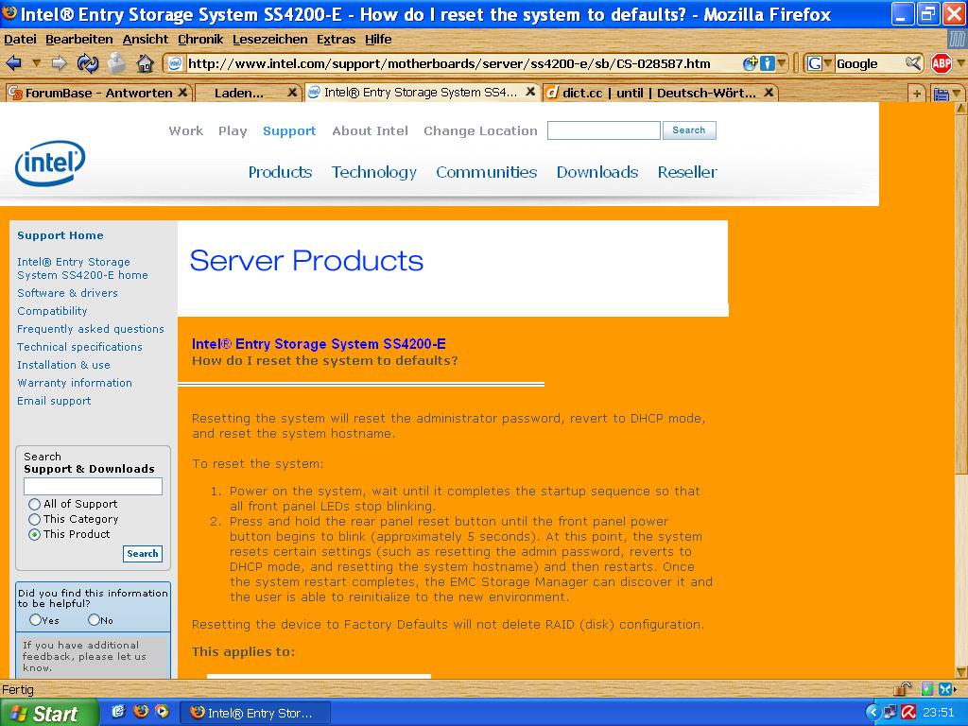Open Frequently asked questions link
This screenshot has width=968, height=726.
(x=90, y=329)
